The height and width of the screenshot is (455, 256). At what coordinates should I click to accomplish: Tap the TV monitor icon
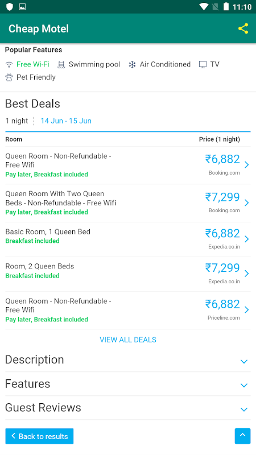pyautogui.click(x=203, y=64)
